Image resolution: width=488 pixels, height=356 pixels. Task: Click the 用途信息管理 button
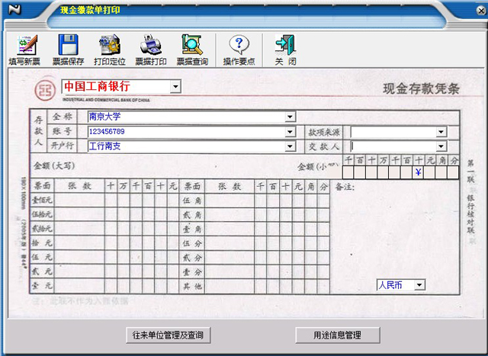[x=338, y=335]
